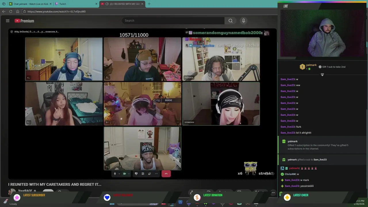
Task: Start voice search with the microphone icon
Action: (244, 21)
